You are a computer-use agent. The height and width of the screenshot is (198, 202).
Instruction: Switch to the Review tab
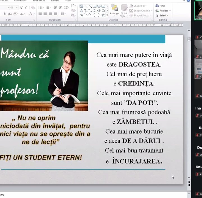[x=55, y=1]
